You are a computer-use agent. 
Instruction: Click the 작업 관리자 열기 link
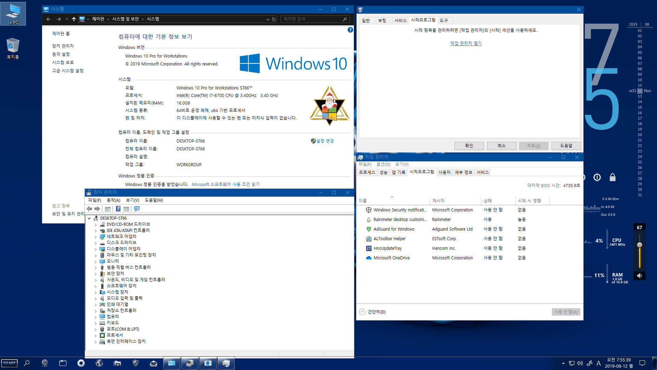point(466,43)
